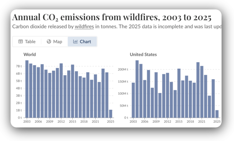Click the 2018 bar in World chart
234x141 pixels.
coord(84,98)
